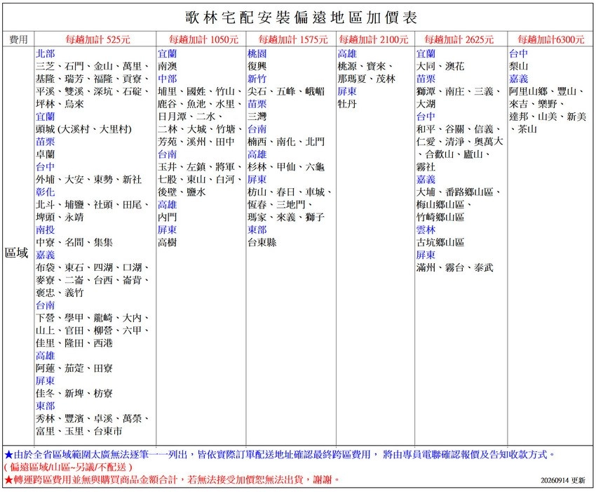Click the line 阿蓮、茄萣、田寮
This screenshot has height=492, width=596.
74,368
